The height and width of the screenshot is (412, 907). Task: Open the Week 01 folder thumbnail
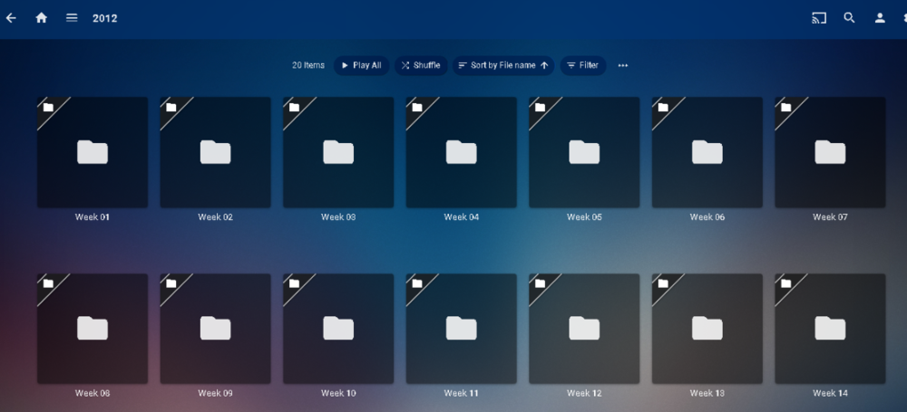tap(93, 152)
